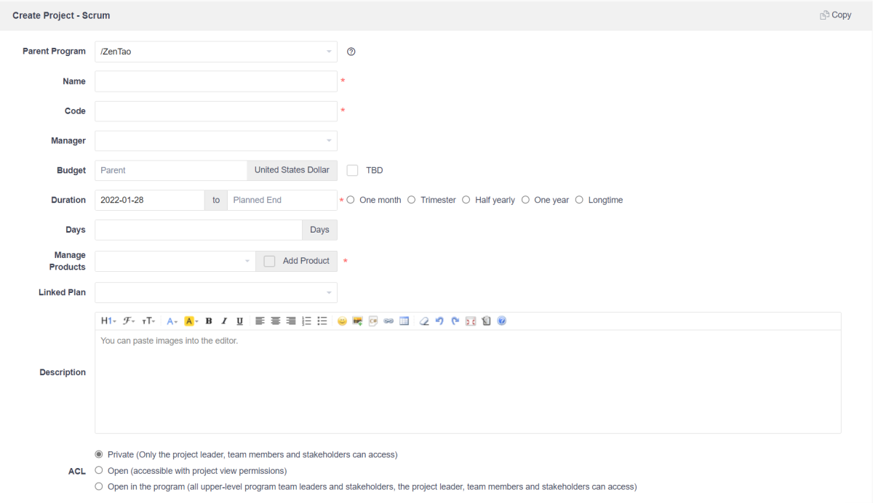Viewport: 873px width, 503px height.
Task: Insert an image into the description
Action: [x=357, y=321]
